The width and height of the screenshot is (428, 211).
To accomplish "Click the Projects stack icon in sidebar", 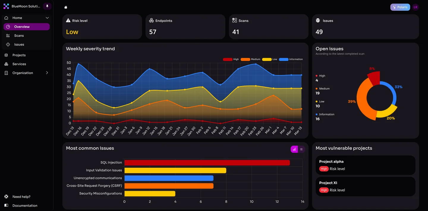I will pyautogui.click(x=6, y=55).
